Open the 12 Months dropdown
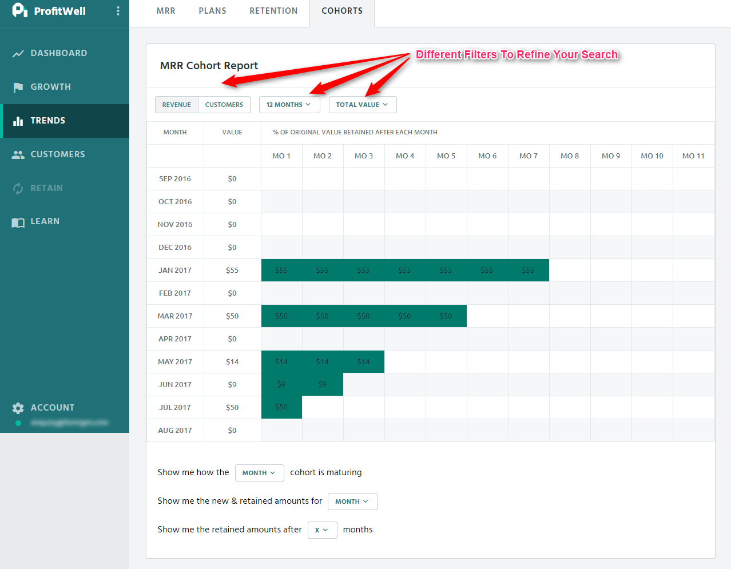Image resolution: width=731 pixels, height=569 pixels. click(x=289, y=105)
